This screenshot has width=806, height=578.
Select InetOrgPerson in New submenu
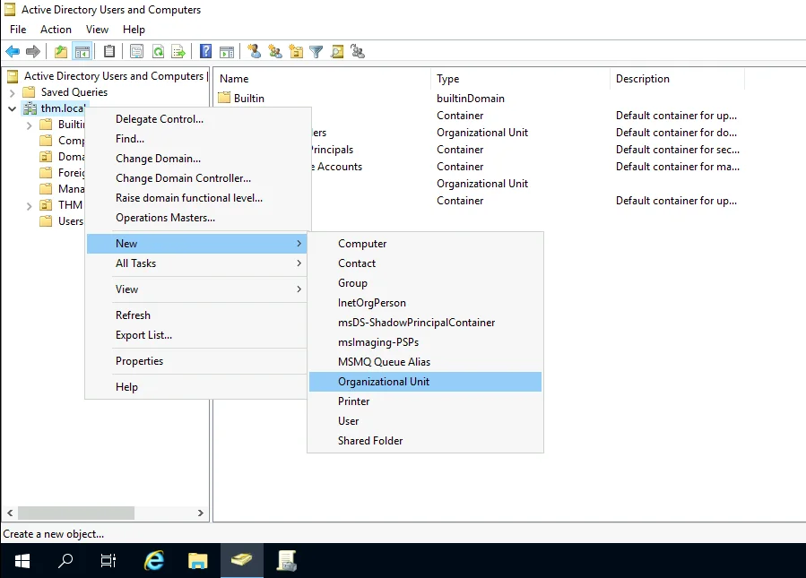[x=425, y=303]
